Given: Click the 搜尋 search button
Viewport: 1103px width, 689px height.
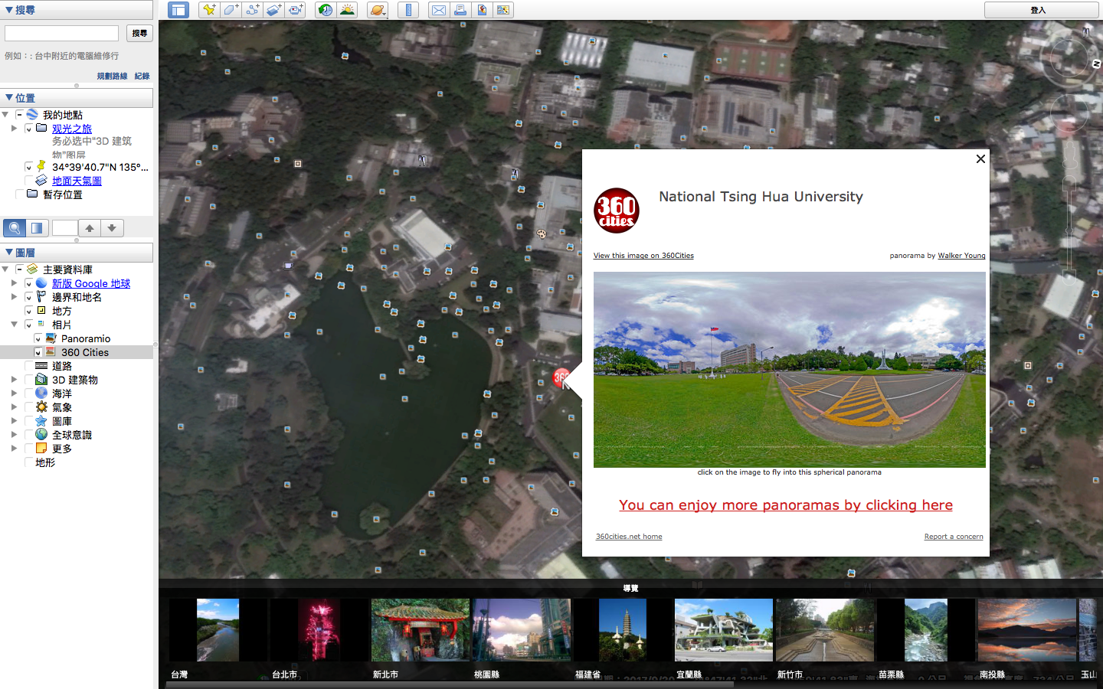Looking at the screenshot, I should click(139, 33).
